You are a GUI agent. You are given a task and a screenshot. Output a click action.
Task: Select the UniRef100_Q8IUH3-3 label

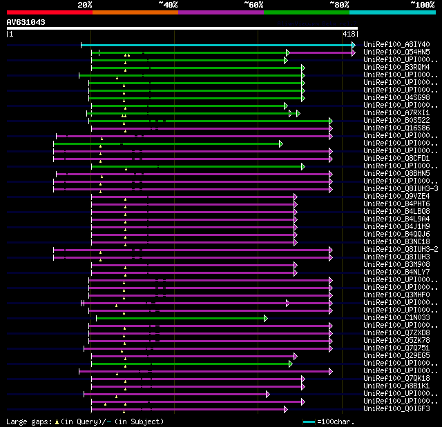click(401, 188)
